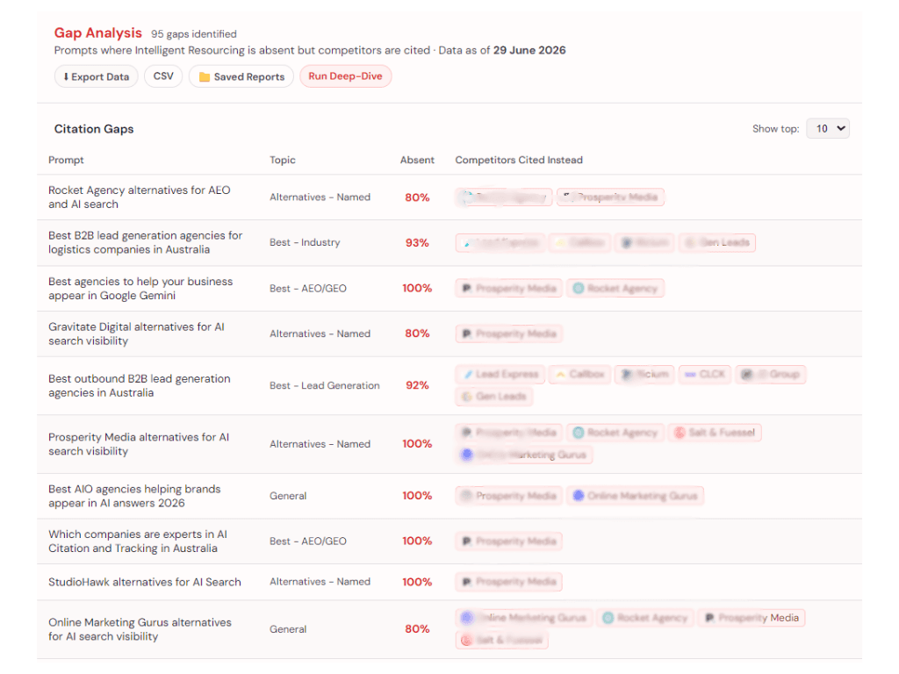
Task: Select Best outbound B2B lead generation prompt
Action: [140, 386]
